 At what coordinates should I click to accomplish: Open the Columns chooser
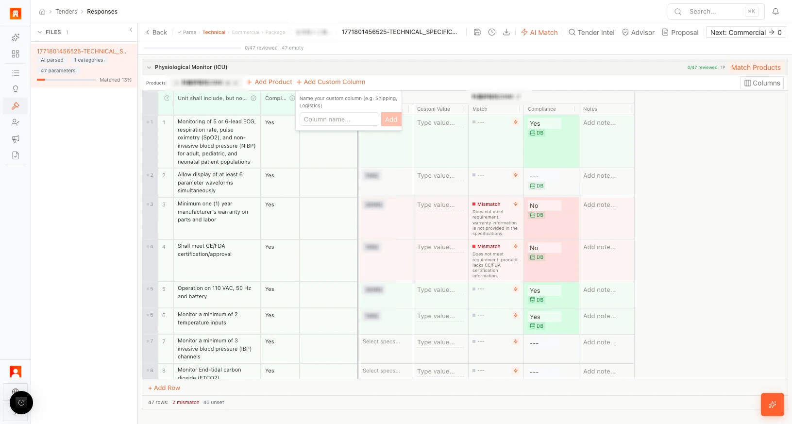(x=762, y=83)
